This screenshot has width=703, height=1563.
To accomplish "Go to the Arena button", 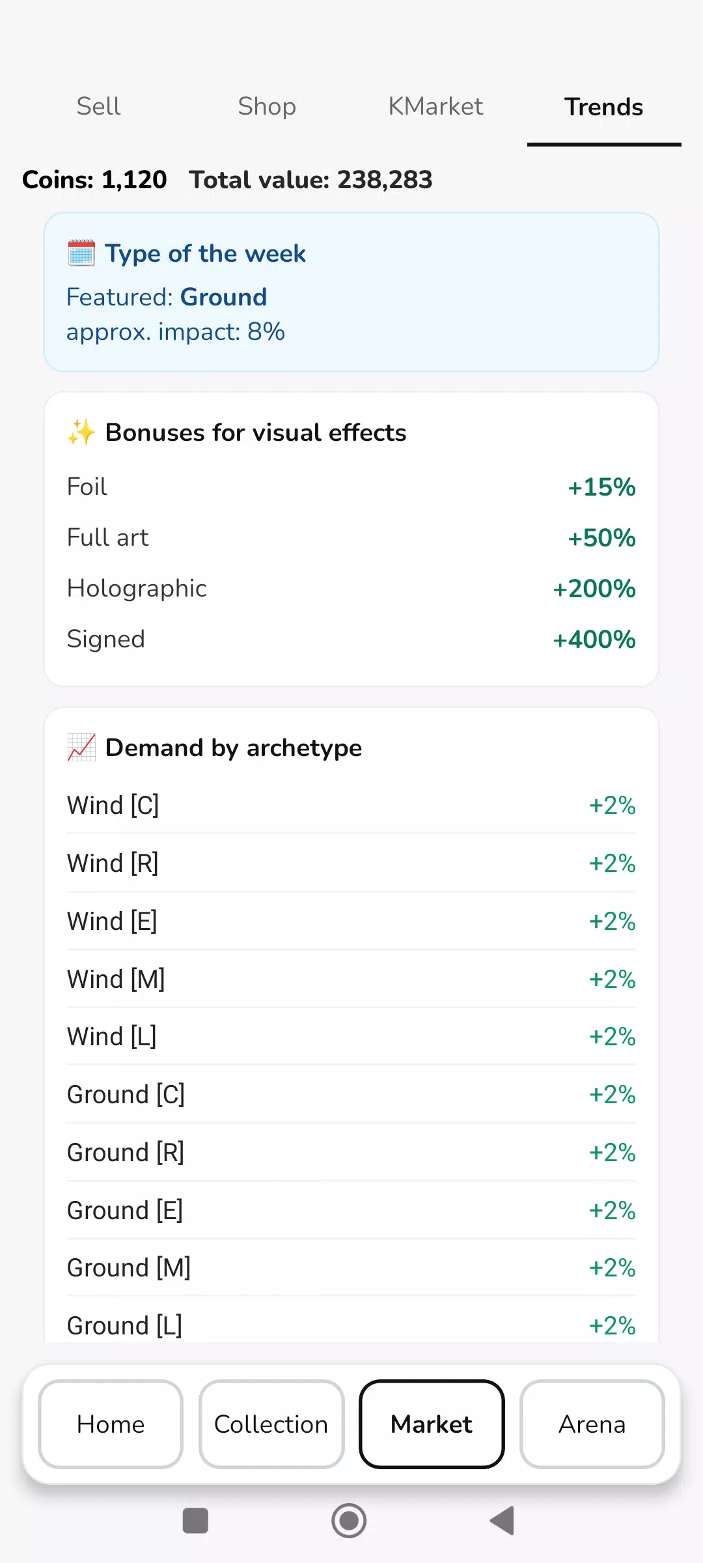I will 592,1424.
